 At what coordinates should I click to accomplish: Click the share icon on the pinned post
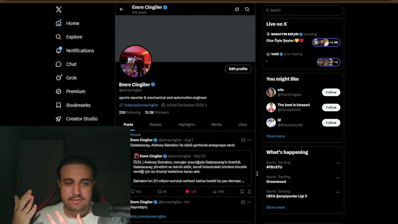(x=249, y=192)
